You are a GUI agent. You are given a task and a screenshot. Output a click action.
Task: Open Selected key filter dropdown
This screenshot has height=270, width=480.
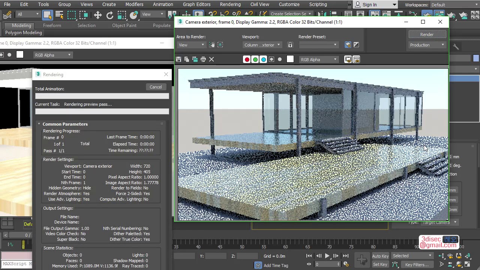click(x=412, y=256)
